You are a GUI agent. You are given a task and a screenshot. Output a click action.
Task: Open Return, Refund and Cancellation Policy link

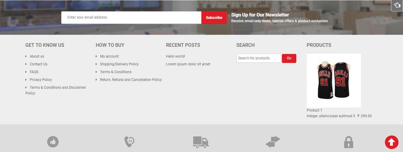point(131,80)
